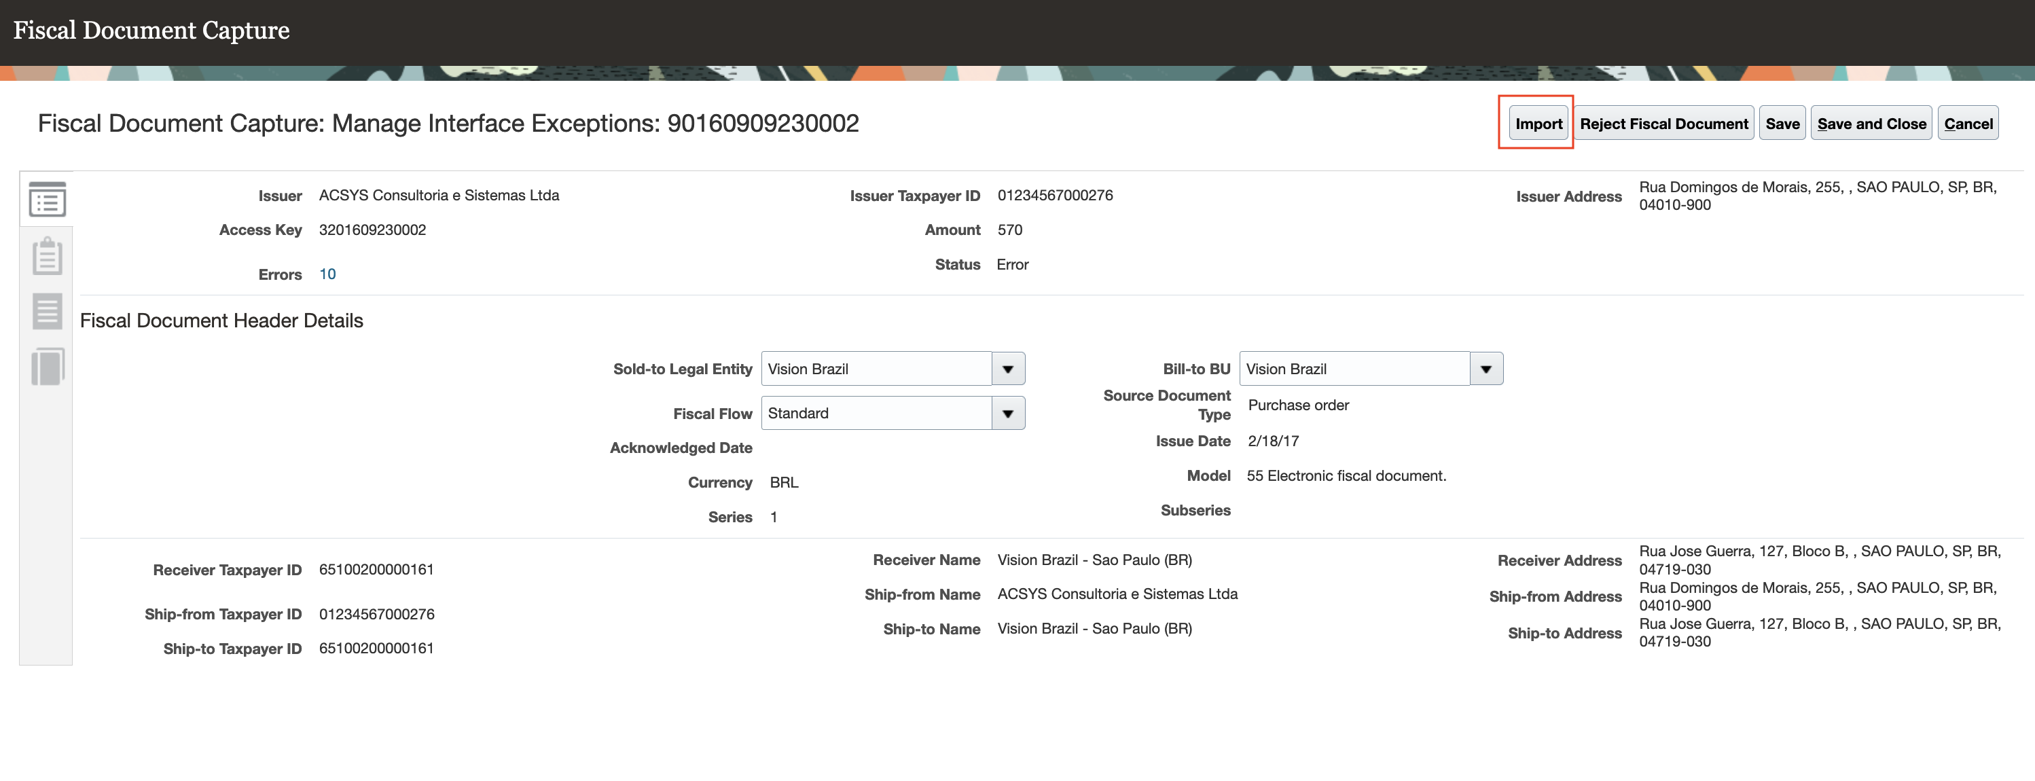Screen dimensions: 2035x781
Task: Click Sold-to Legal Entity Vision Brazil field
Action: point(876,369)
